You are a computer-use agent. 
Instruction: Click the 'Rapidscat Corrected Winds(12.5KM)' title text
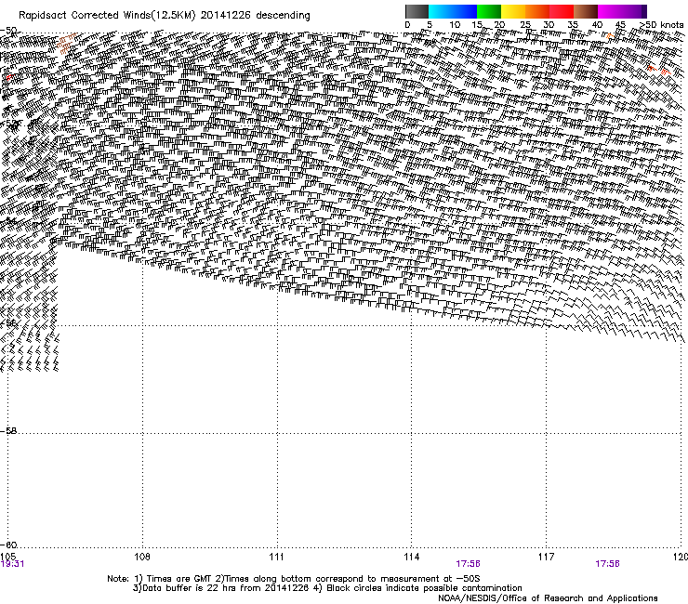(x=107, y=16)
